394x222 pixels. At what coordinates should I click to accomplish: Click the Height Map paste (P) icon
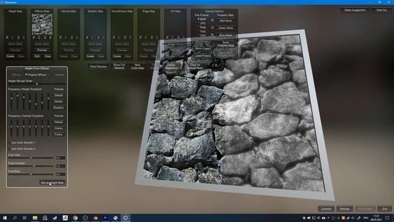[7, 38]
